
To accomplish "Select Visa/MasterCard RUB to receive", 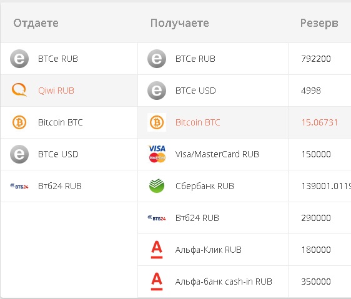I will 213,154.
